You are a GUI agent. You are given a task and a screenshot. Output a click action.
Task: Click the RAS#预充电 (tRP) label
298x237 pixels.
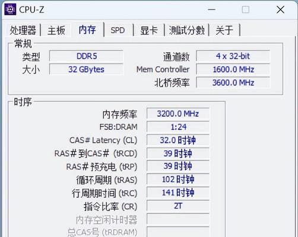pyautogui.click(x=102, y=166)
